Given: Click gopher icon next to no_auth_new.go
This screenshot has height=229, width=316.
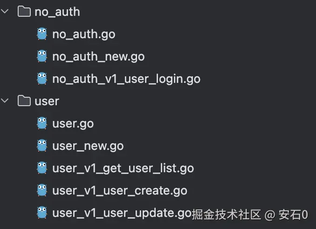Looking at the screenshot, I should pyautogui.click(x=42, y=56).
